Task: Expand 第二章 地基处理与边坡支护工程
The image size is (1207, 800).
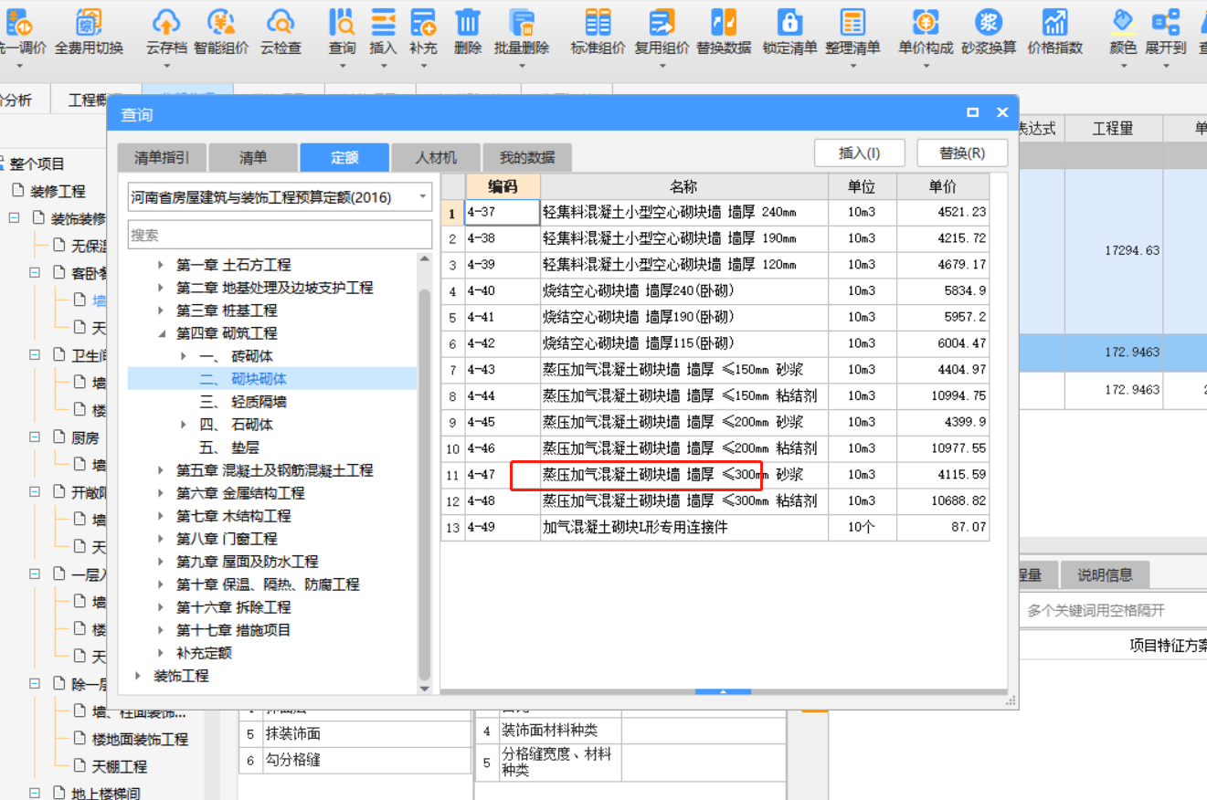Action: click(161, 288)
